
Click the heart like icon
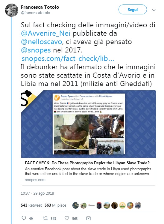pos(67,218)
